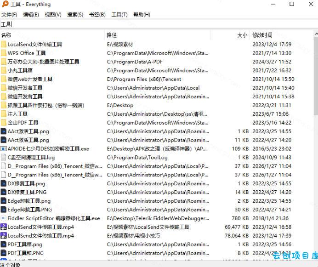The image size is (318, 267).
Task: Select the 微信开发者工具 row dated 2021/10/14 15:38
Action: click(x=156, y=97)
